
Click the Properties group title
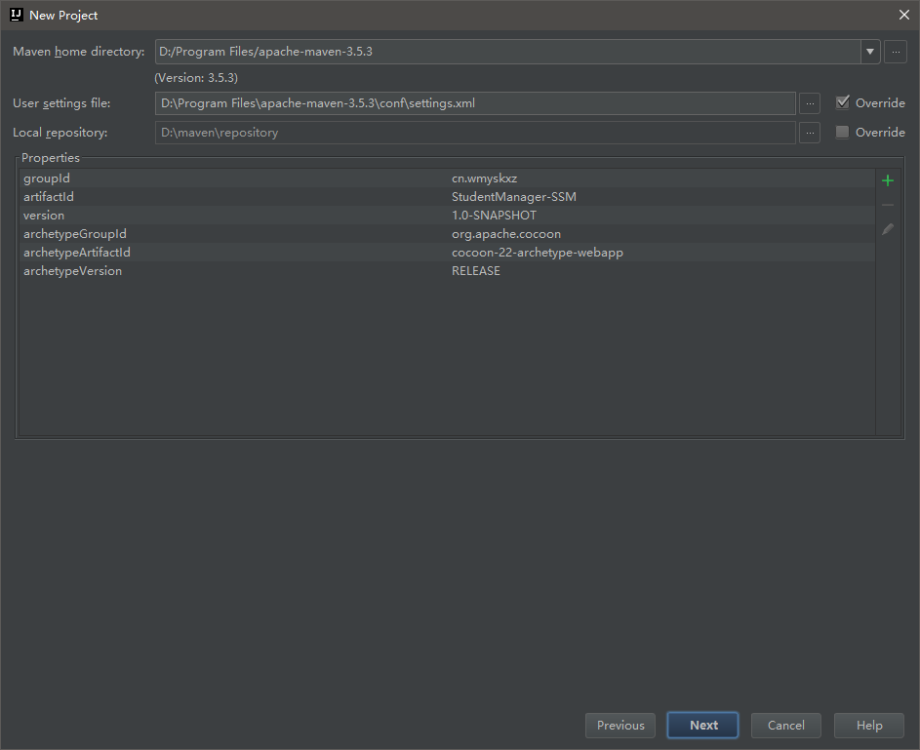(x=51, y=158)
